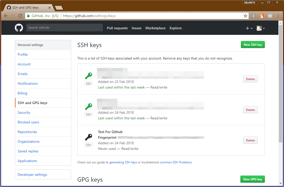
Task: Click black key icon of Test For Github
Action: tap(89, 137)
